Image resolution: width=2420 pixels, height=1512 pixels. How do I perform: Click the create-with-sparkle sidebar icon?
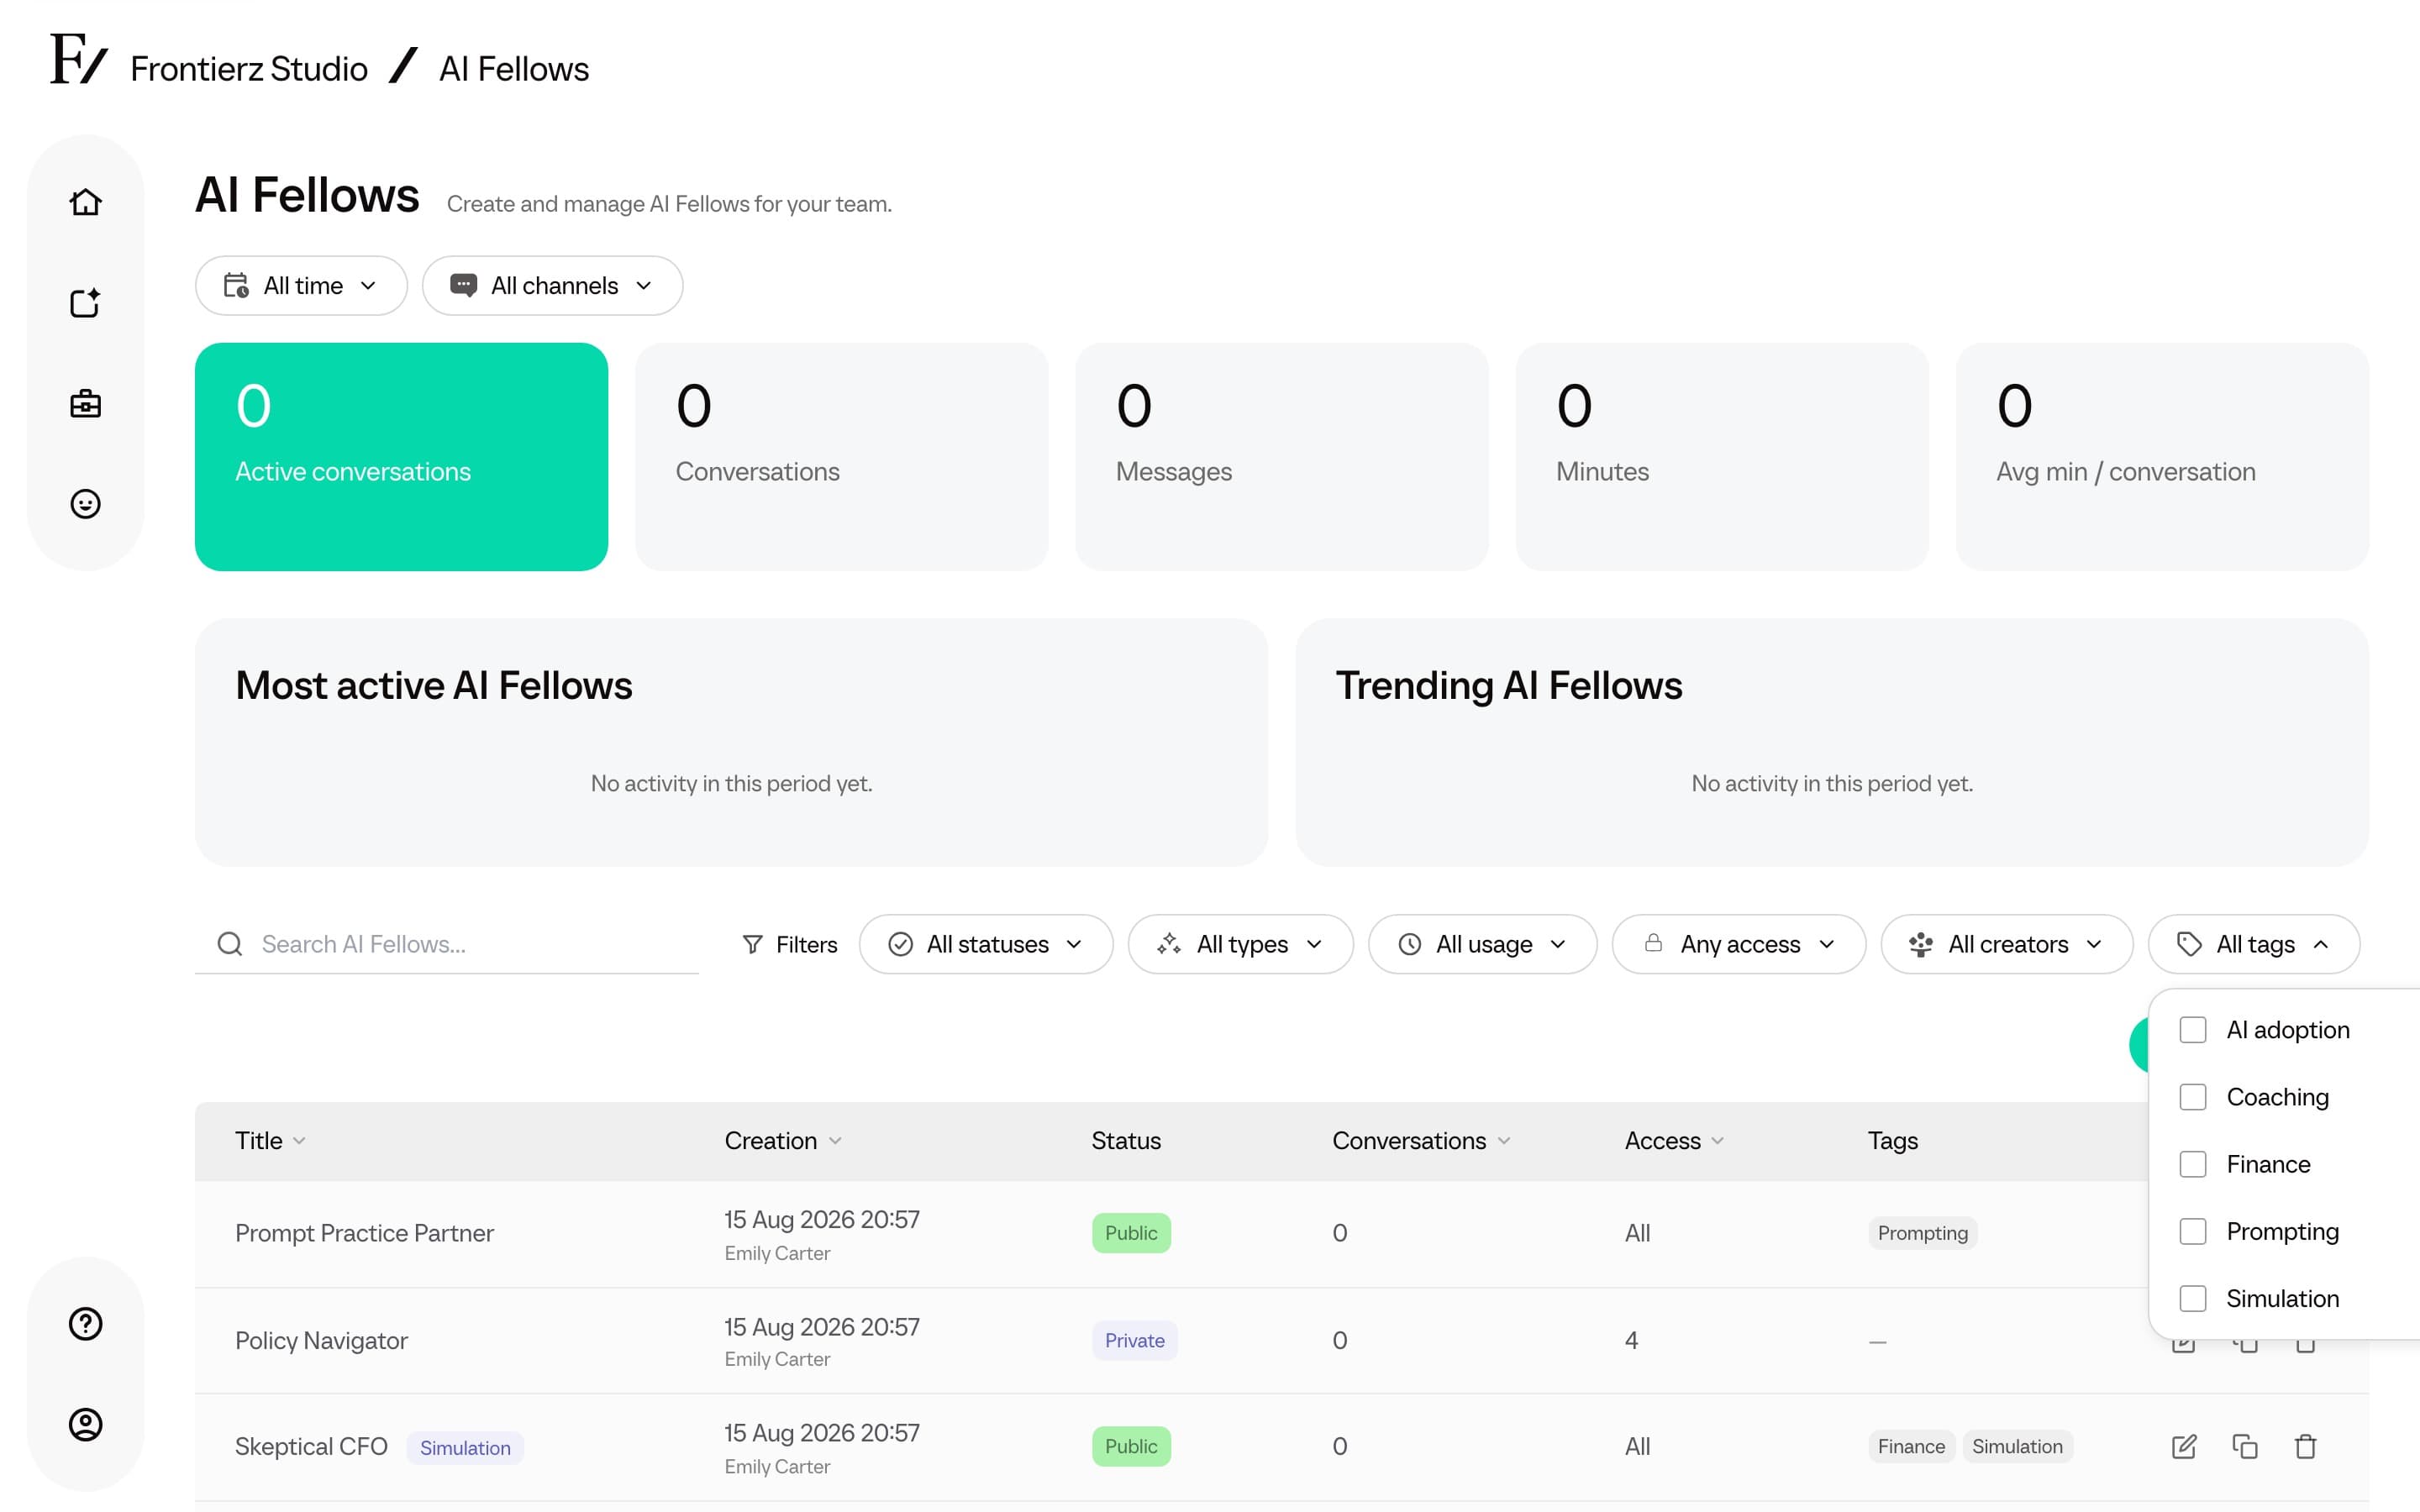coord(86,302)
